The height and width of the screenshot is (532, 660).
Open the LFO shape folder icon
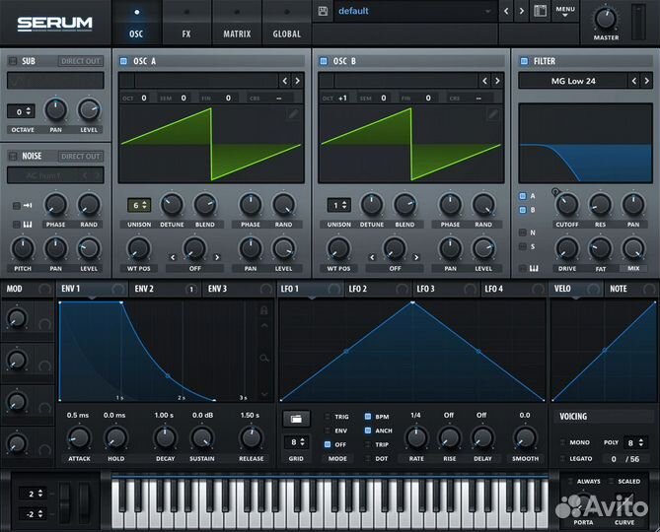[x=296, y=419]
